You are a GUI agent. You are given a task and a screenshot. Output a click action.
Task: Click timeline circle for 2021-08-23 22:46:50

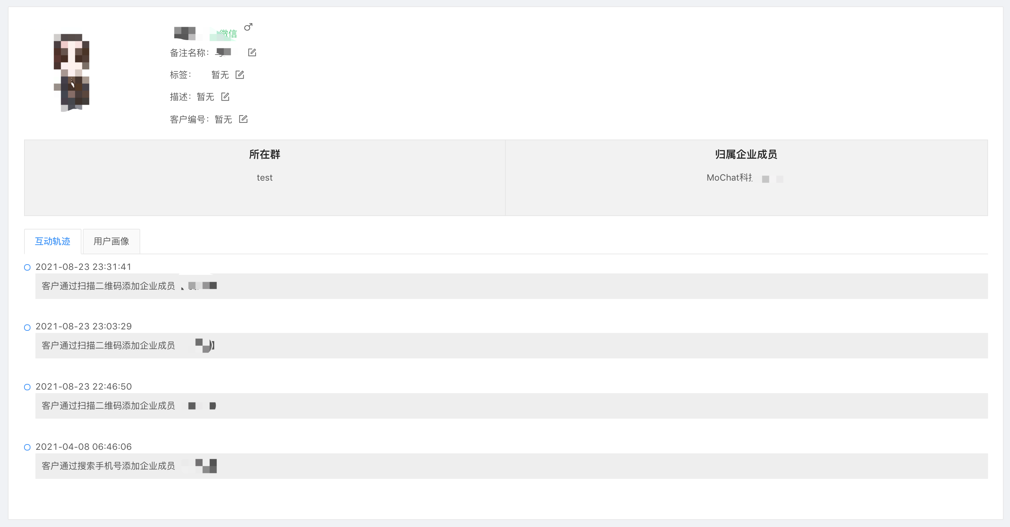tap(27, 387)
